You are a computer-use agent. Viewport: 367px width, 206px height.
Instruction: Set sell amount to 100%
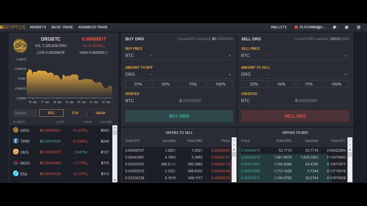point(336,84)
